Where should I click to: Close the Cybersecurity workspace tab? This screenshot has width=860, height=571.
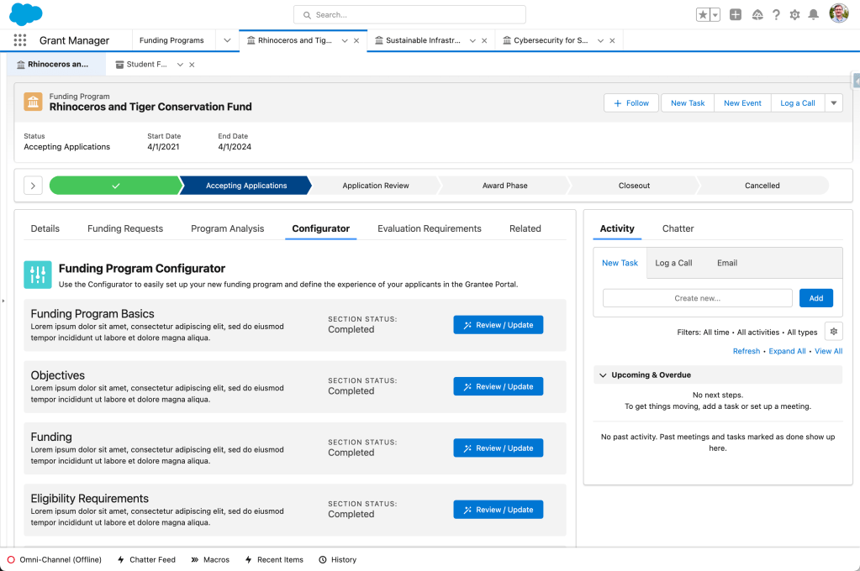[x=612, y=40]
